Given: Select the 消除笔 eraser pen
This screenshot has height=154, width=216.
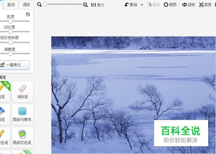Looking at the screenshot, I should [23, 92].
